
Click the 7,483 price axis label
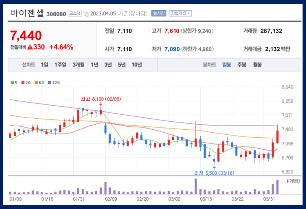click(287, 129)
